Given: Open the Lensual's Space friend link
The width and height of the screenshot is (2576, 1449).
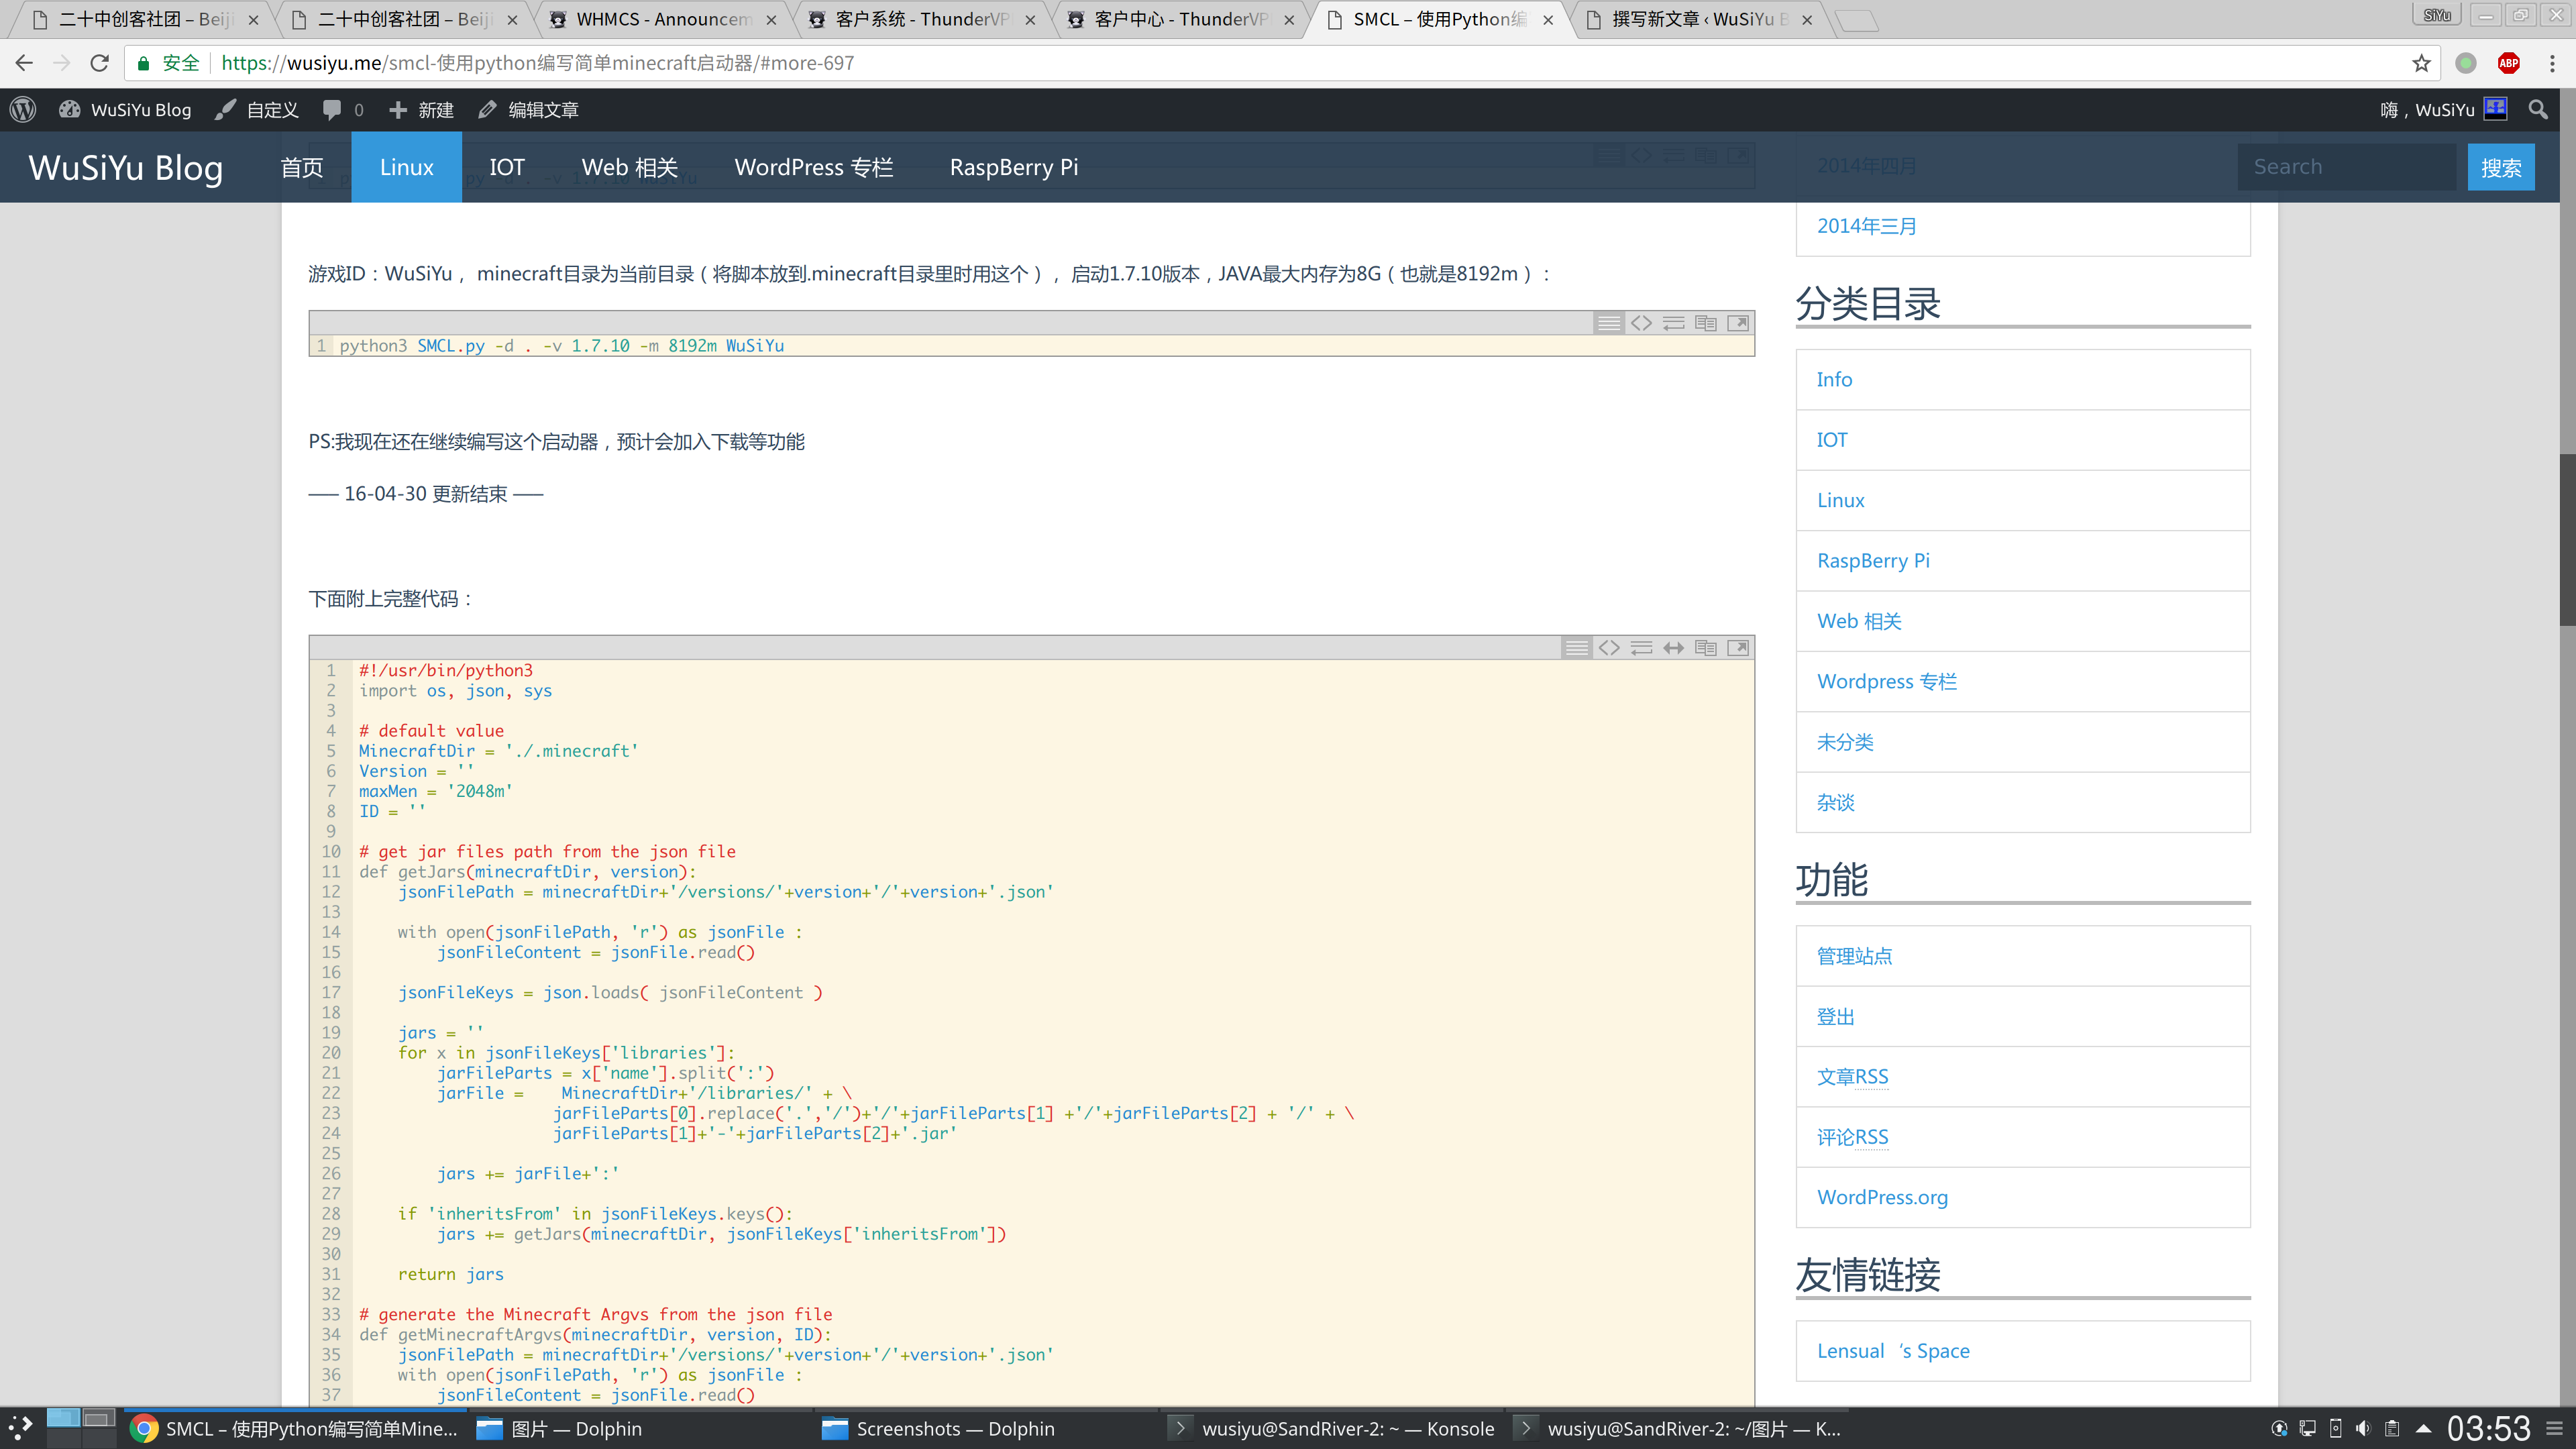Looking at the screenshot, I should pos(1892,1351).
